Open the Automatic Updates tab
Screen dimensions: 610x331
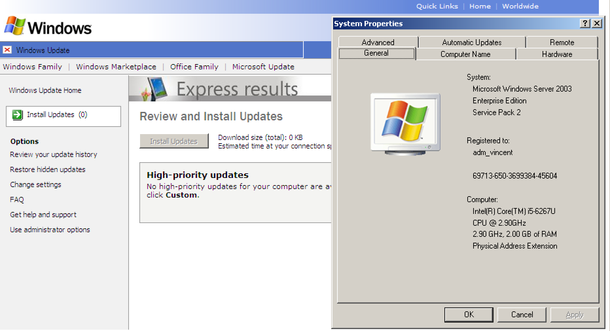pyautogui.click(x=472, y=42)
